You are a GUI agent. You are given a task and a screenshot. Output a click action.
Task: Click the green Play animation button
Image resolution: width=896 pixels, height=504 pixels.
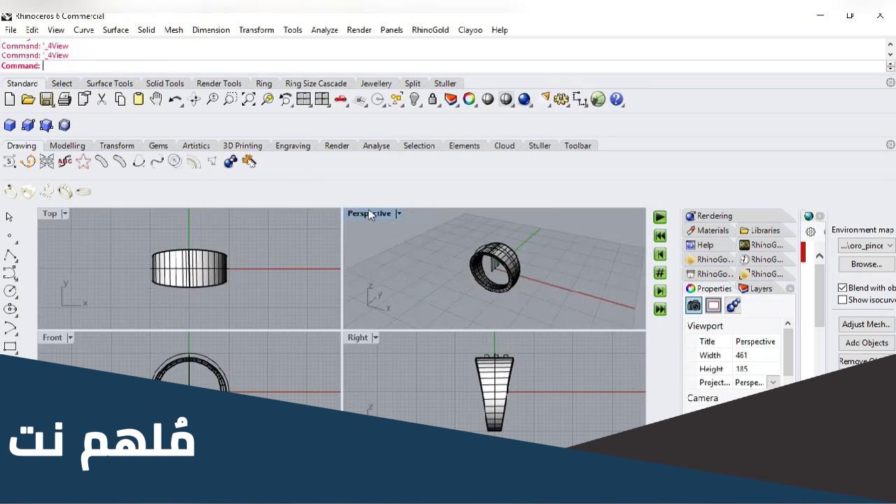(659, 217)
